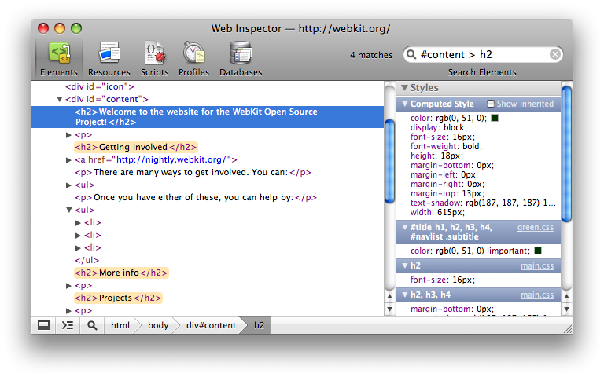Expand the p element below the Projects h2
The image size is (604, 377).
pos(68,311)
